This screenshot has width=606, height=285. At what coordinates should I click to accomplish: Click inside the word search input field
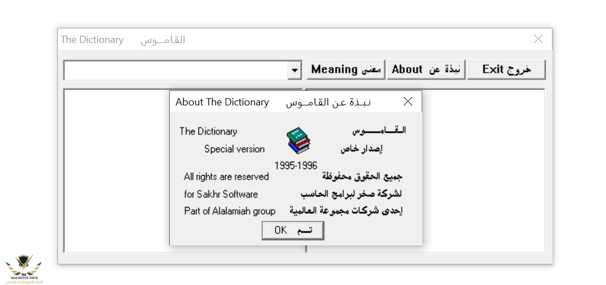(175, 70)
